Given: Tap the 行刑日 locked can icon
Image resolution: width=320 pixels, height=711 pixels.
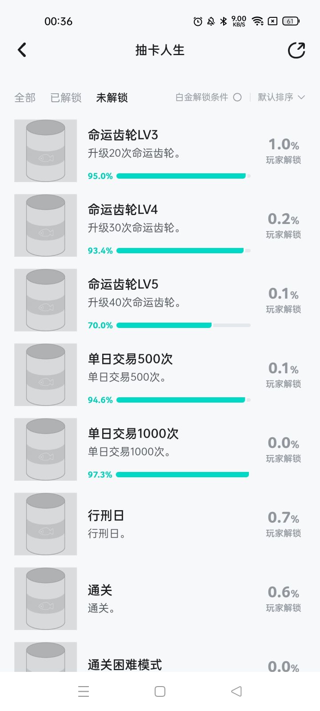Looking at the screenshot, I should (x=45, y=524).
